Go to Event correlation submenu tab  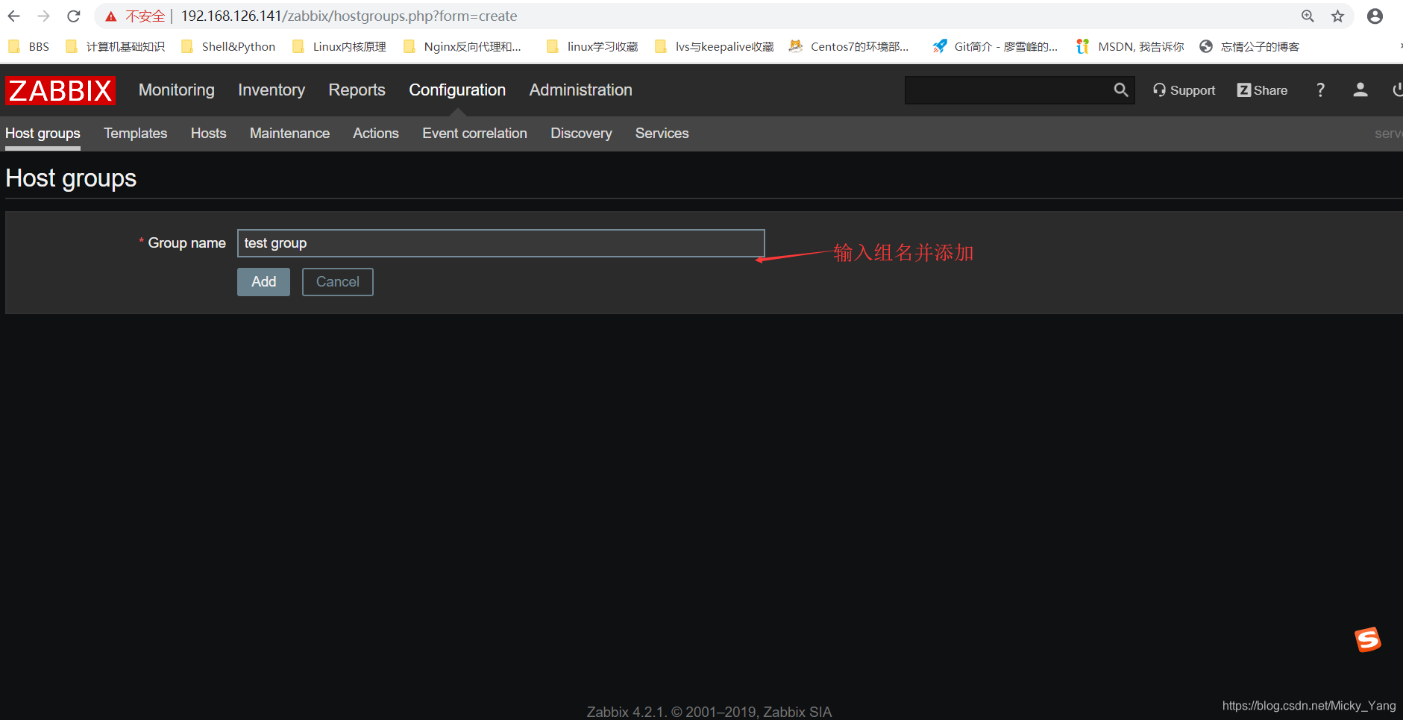click(474, 134)
